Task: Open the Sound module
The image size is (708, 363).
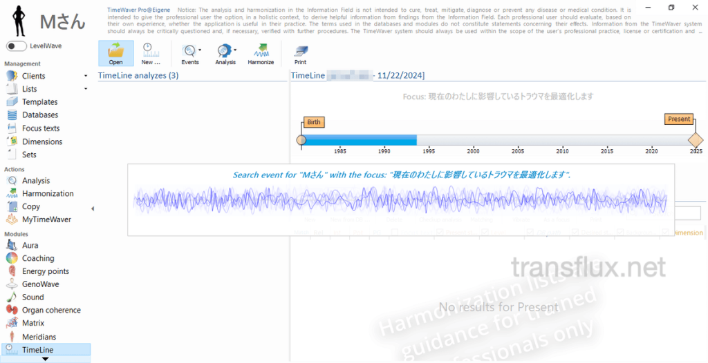Action: (x=32, y=297)
